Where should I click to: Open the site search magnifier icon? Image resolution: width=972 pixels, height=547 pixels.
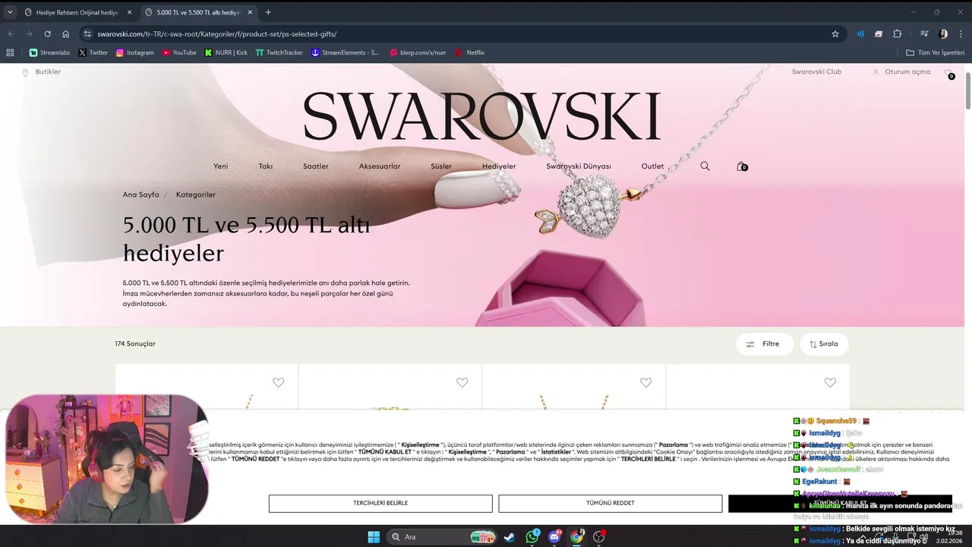(705, 166)
